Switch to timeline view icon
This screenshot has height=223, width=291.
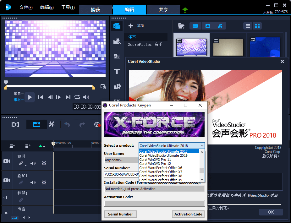[36, 124]
